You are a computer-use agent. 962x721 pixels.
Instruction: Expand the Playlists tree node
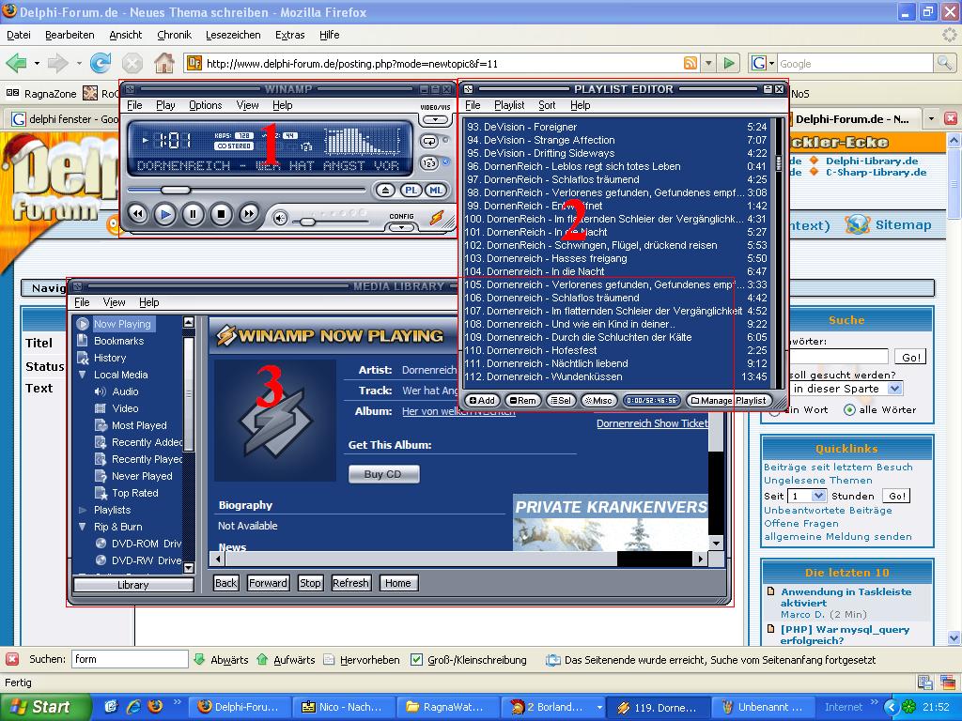(x=83, y=510)
